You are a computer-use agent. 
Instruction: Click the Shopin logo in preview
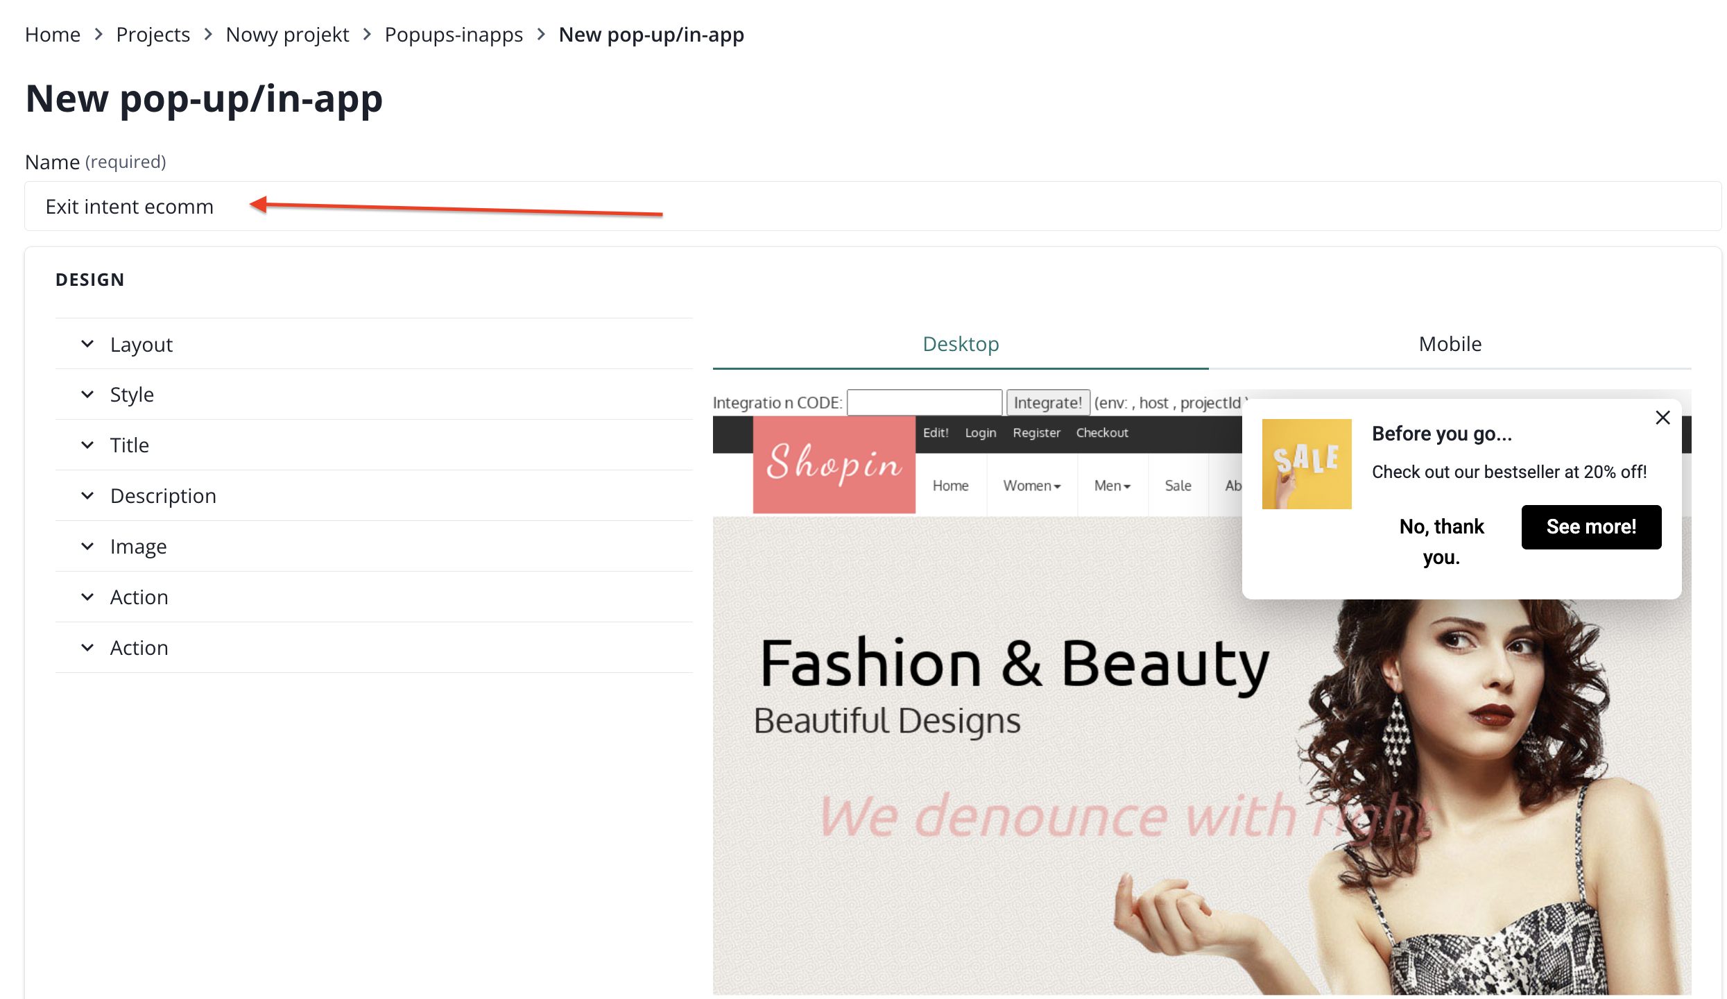[x=834, y=464]
